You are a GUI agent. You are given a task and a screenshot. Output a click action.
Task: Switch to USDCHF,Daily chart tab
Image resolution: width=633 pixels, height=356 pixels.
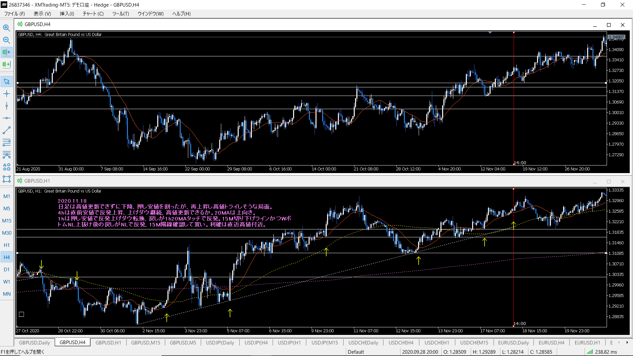(x=363, y=342)
